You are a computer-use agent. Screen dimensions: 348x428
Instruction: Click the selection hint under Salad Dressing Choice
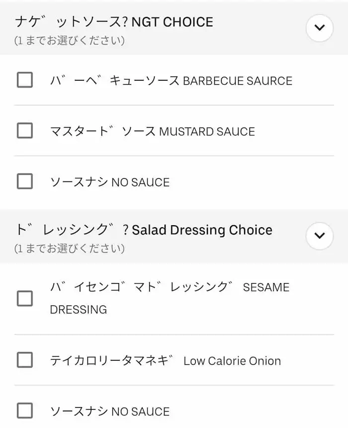(70, 248)
